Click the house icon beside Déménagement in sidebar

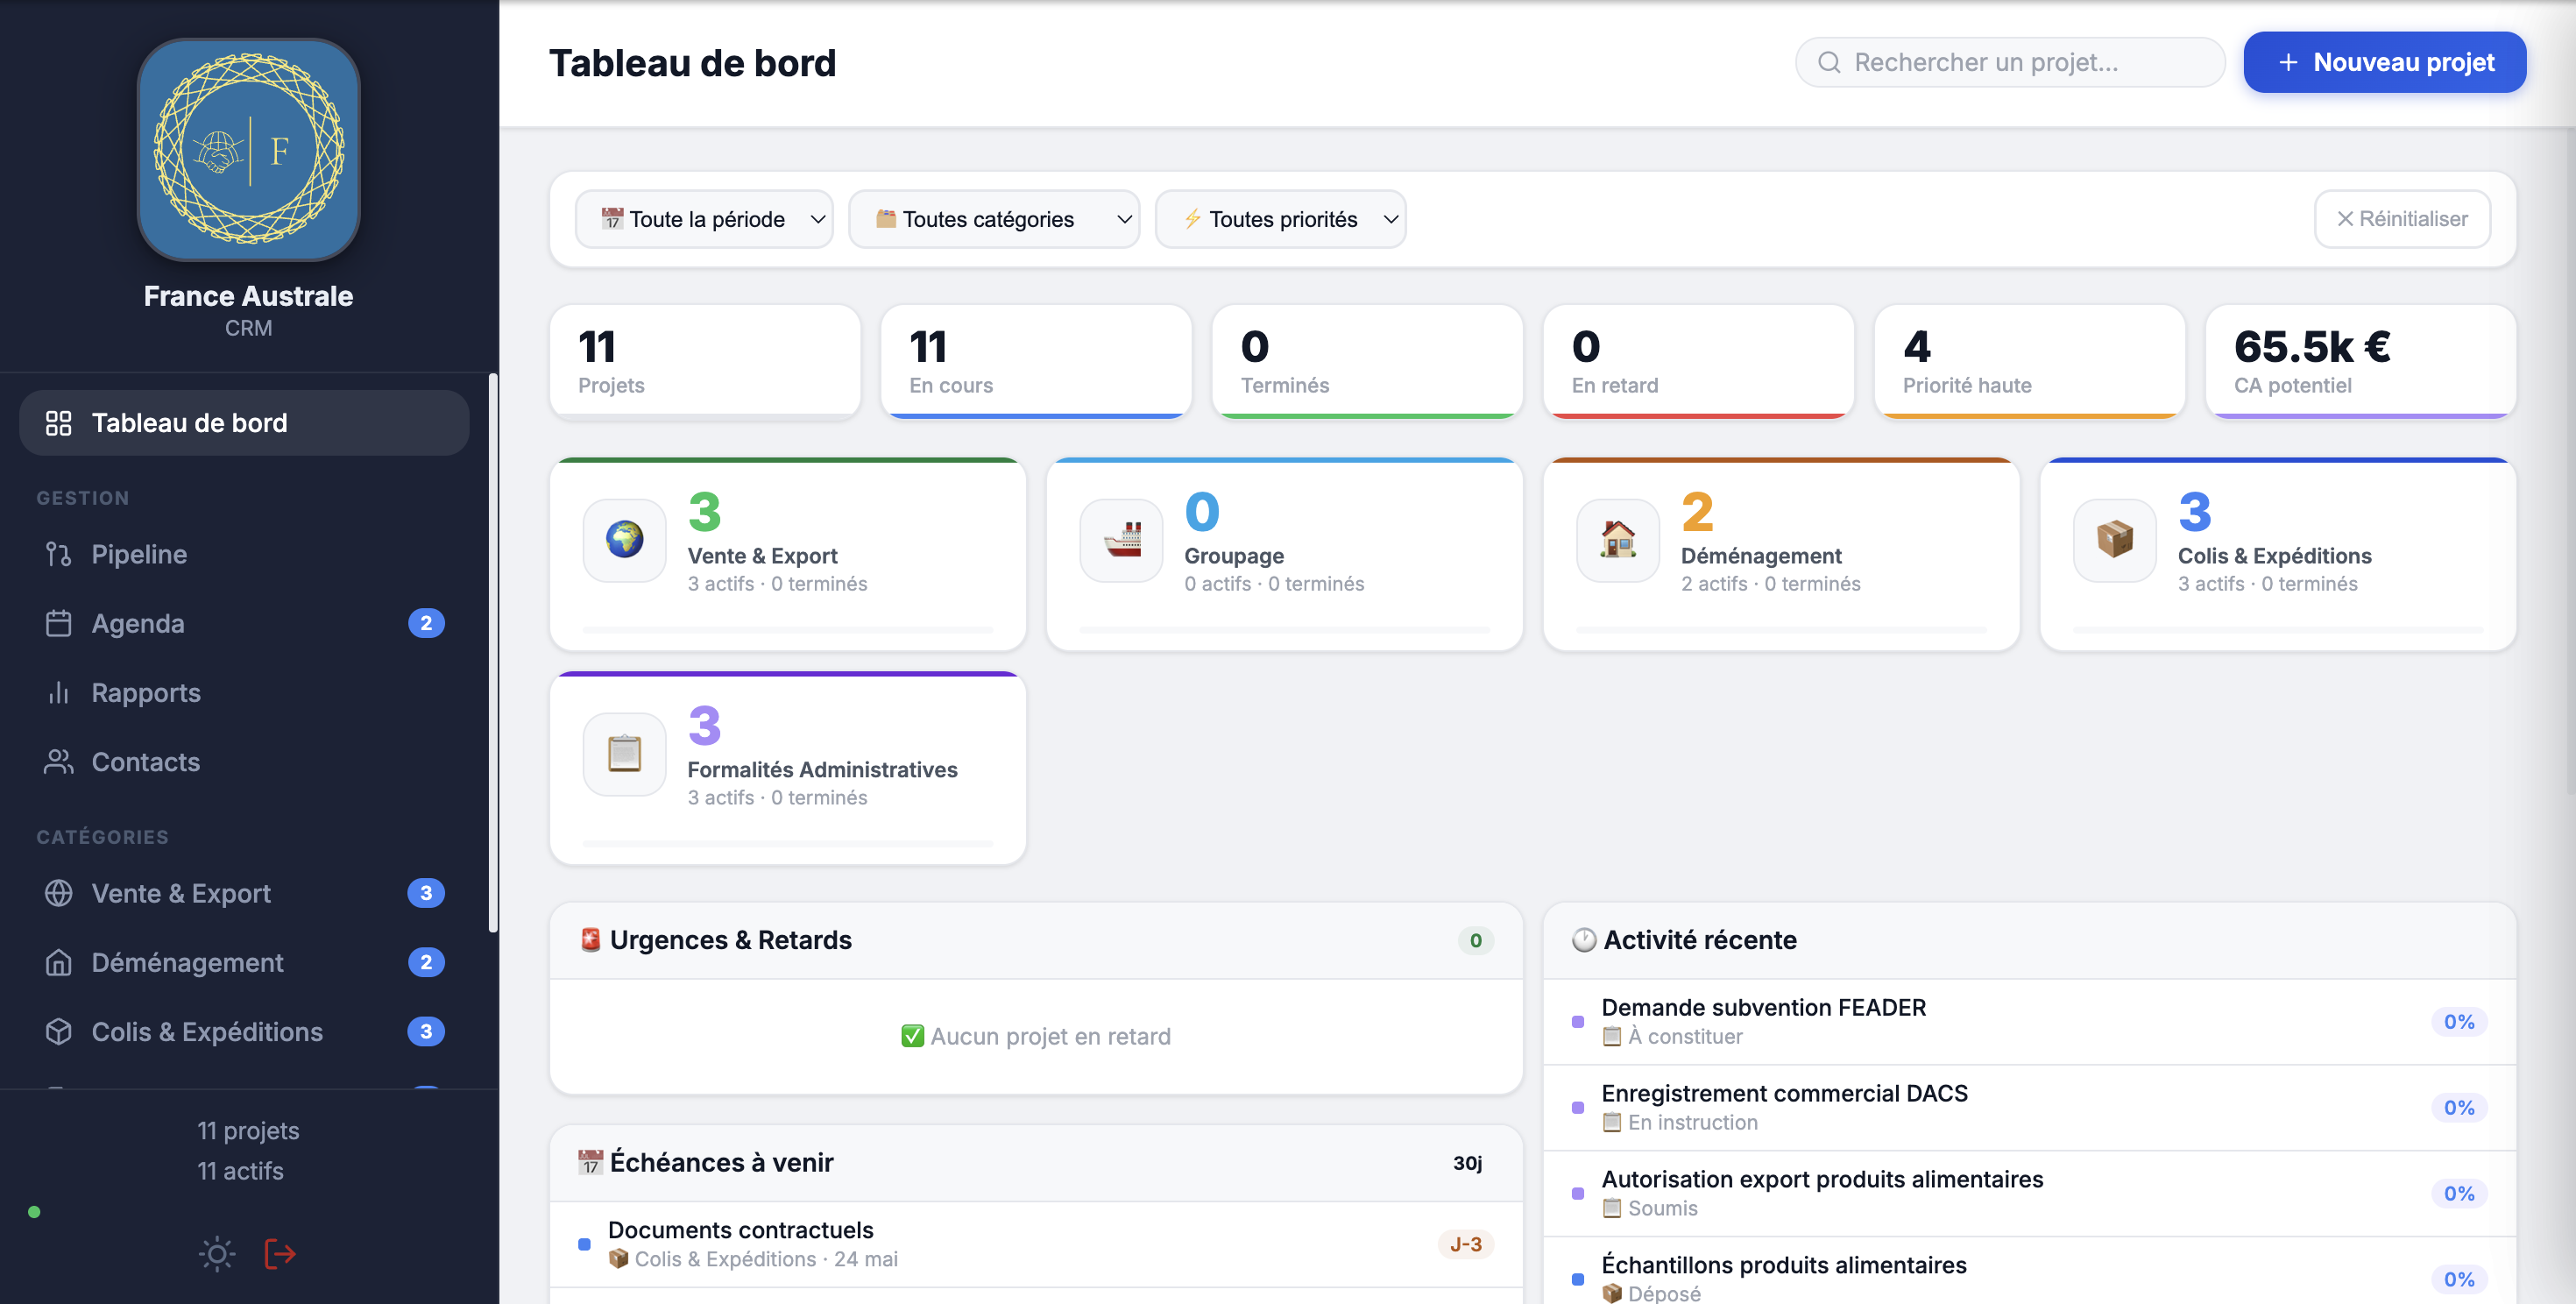pyautogui.click(x=59, y=962)
